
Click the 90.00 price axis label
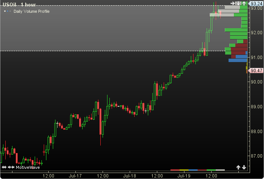256,82
